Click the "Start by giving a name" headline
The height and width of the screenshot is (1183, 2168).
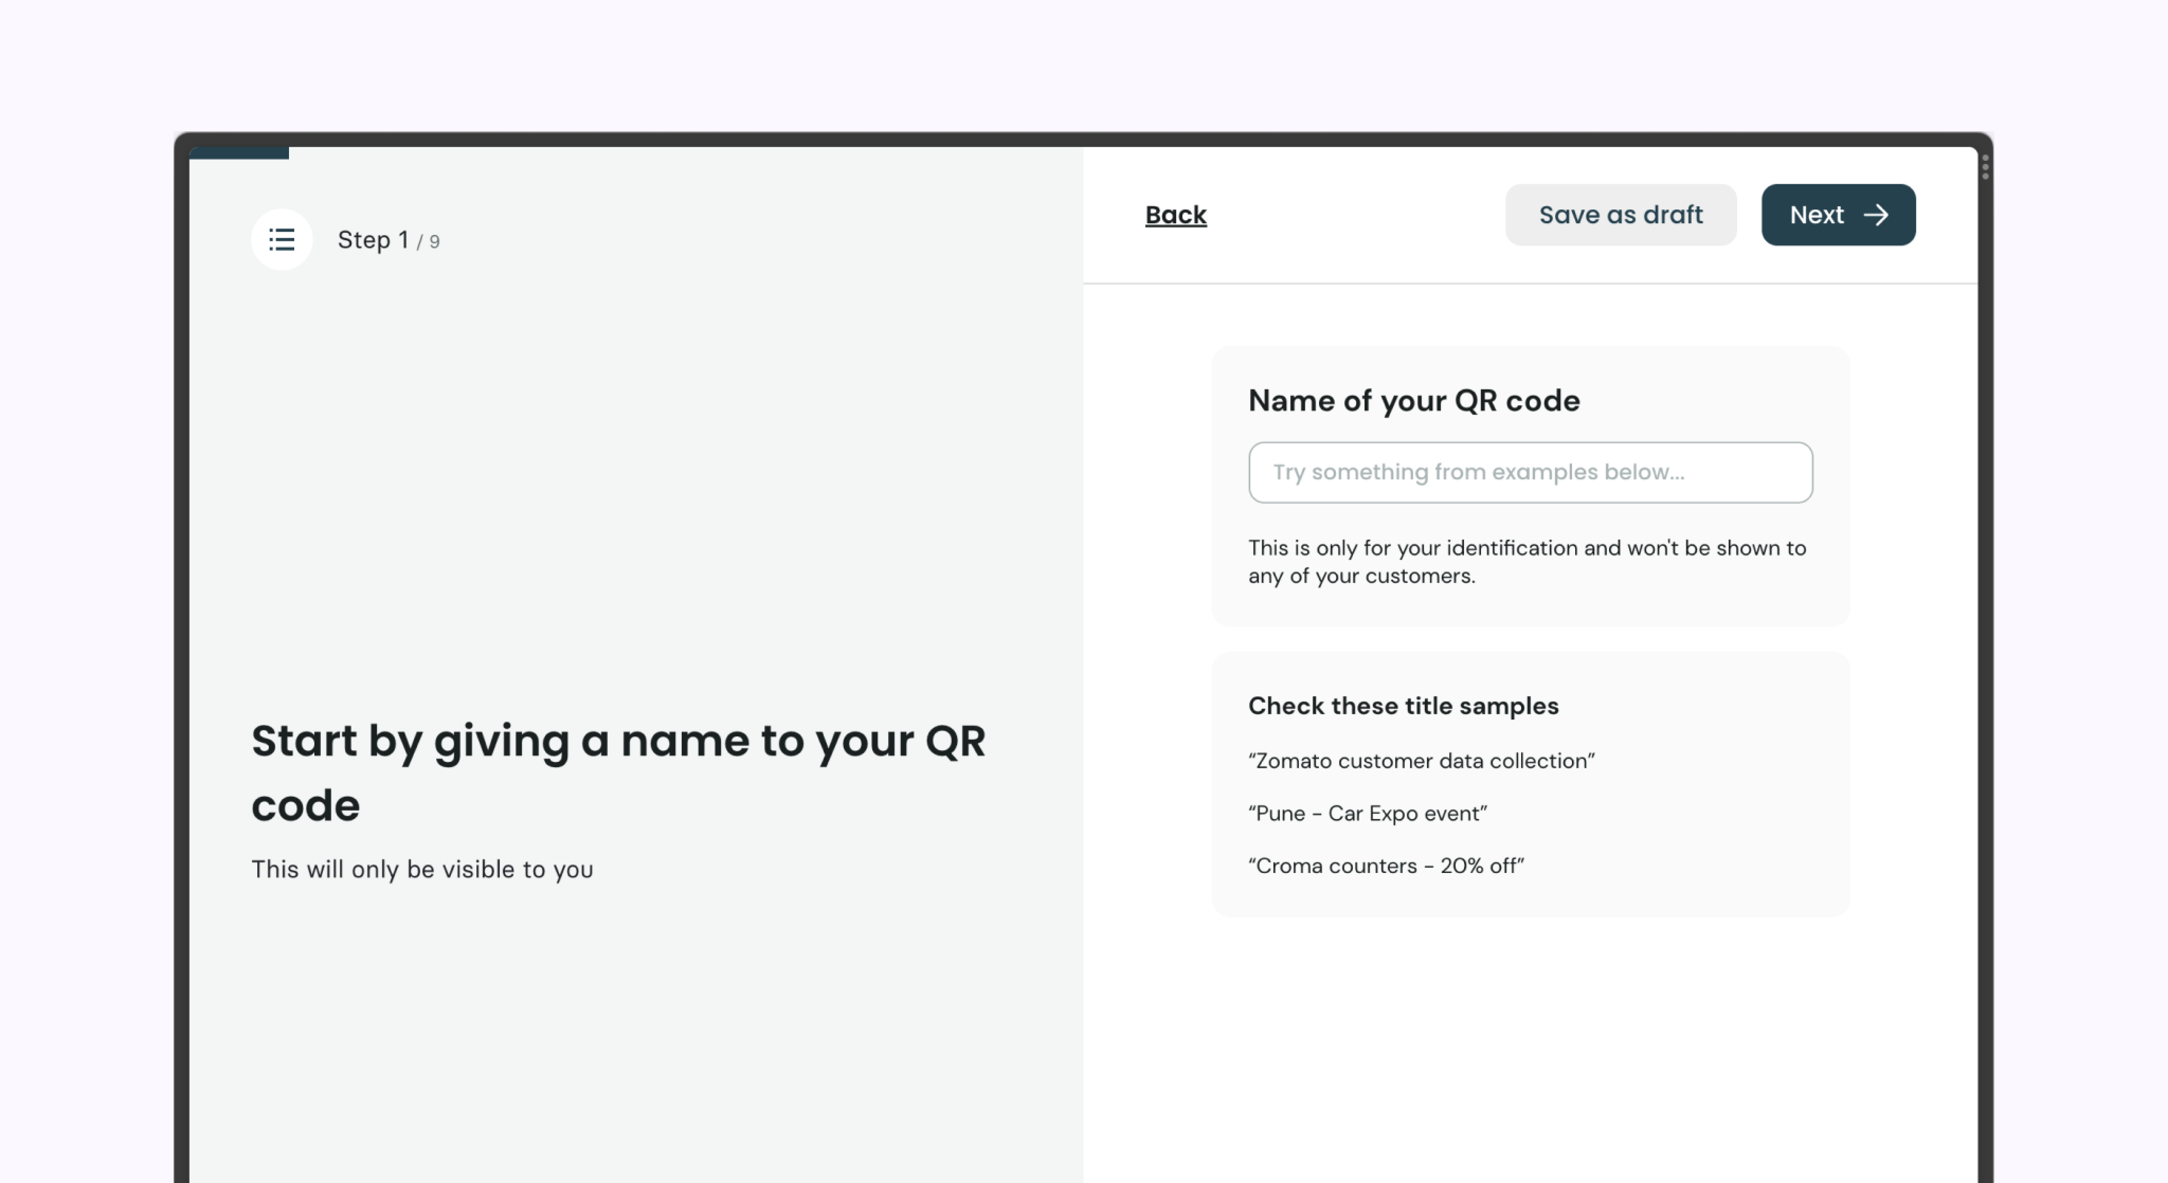click(x=619, y=772)
